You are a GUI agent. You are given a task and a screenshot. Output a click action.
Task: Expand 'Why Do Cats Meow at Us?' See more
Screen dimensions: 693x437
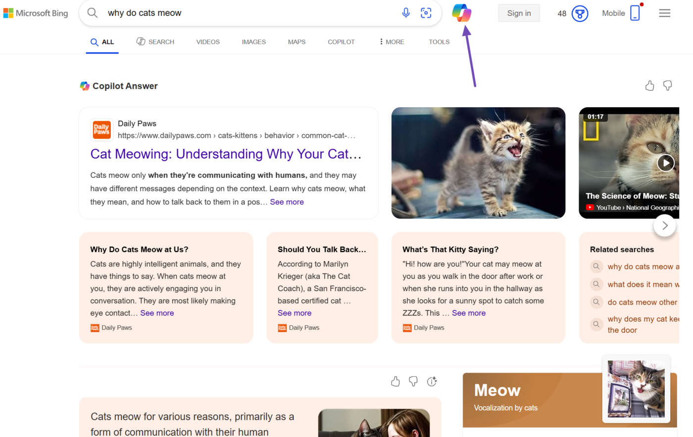[157, 313]
